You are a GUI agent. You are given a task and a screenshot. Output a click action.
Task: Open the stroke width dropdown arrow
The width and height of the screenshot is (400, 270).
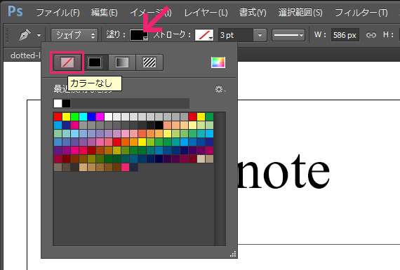pos(260,35)
